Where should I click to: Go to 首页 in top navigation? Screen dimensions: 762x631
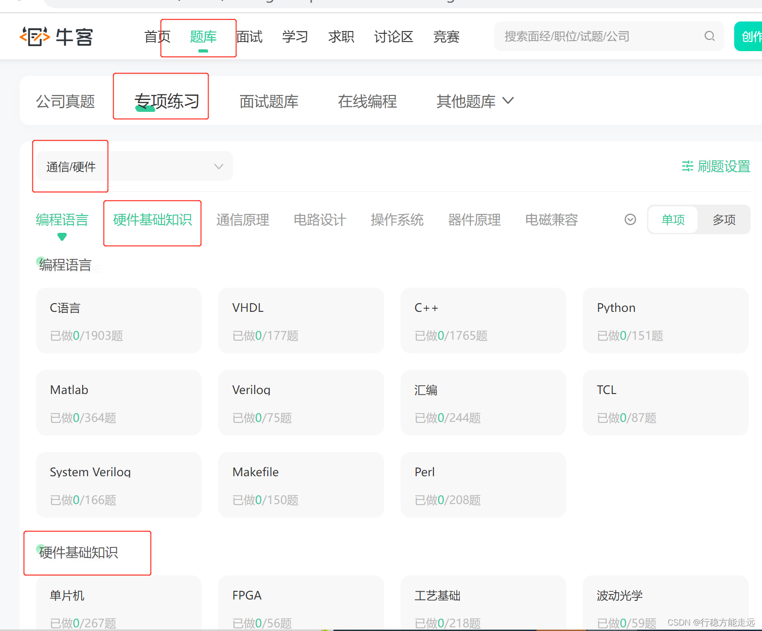point(157,37)
